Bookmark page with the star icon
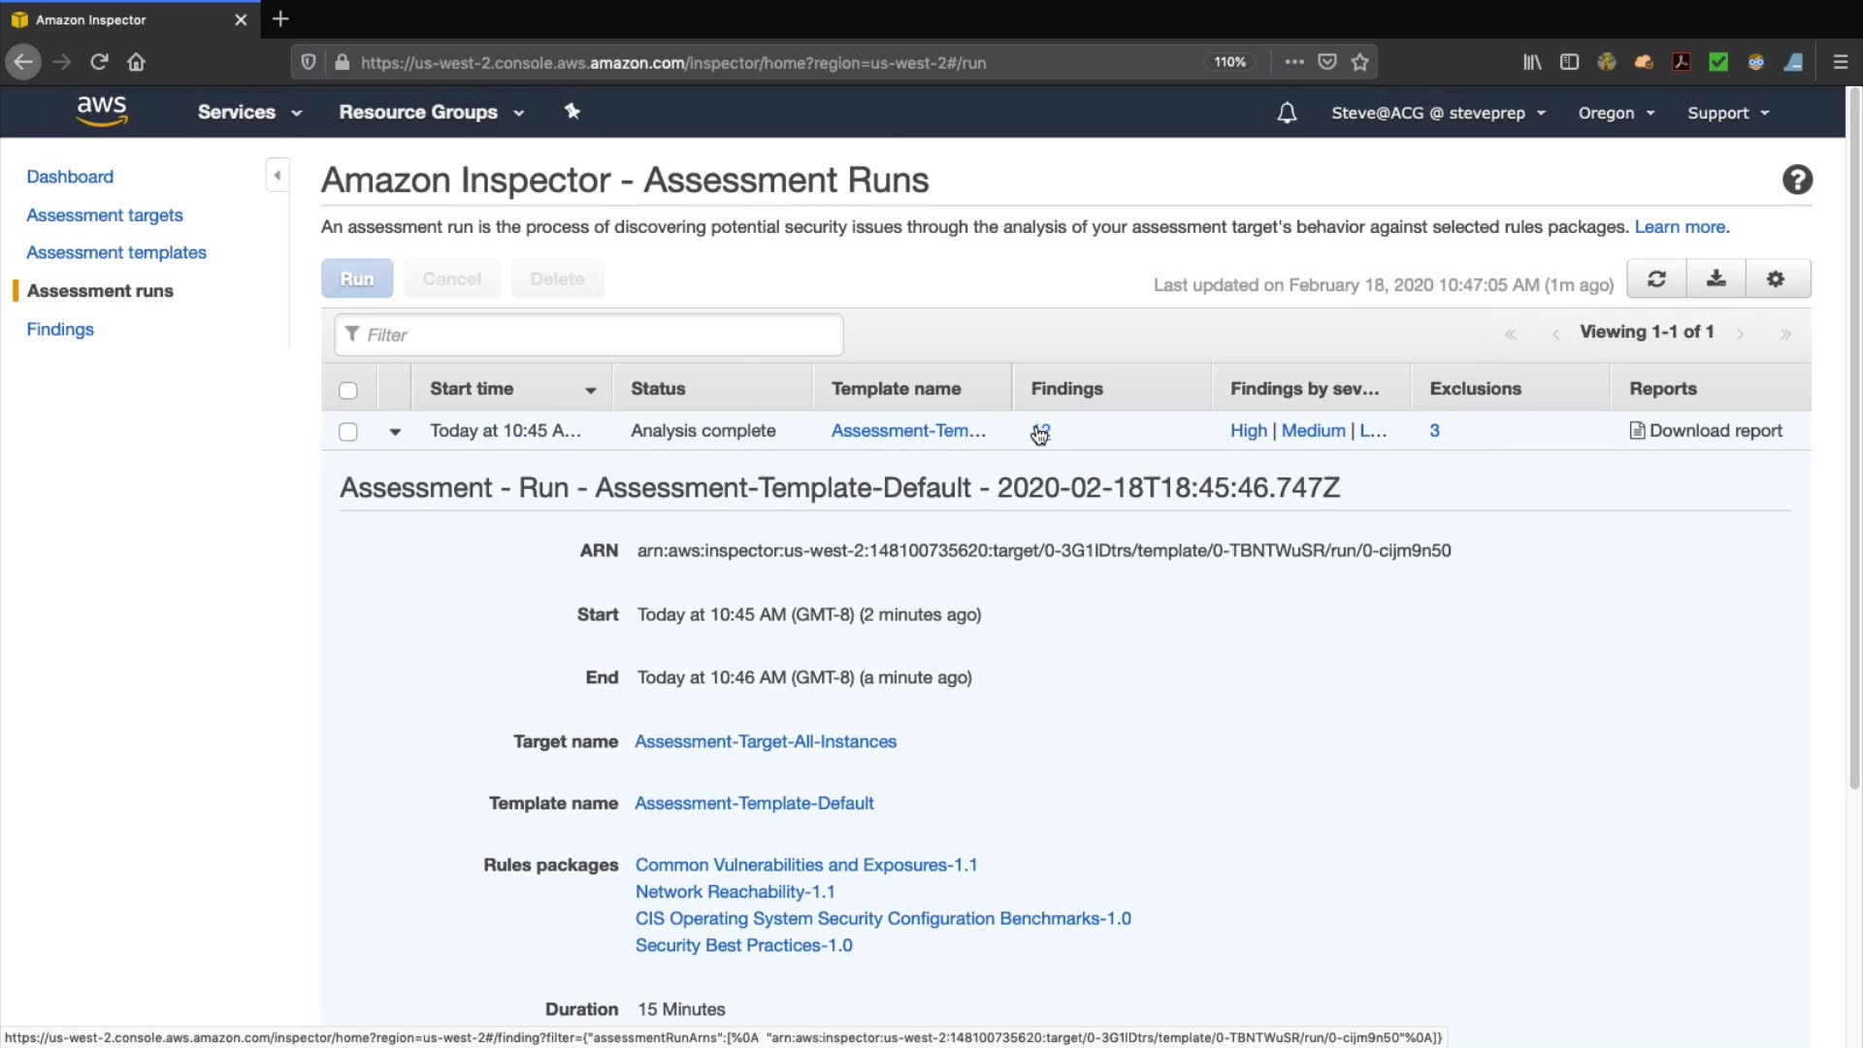The image size is (1863, 1048). [x=1360, y=62]
